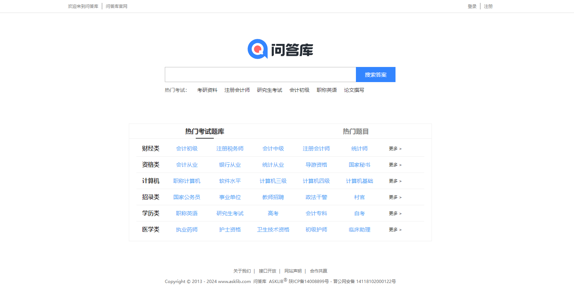Select hot exam 研究生考试 under search box
This screenshot has height=301, width=574.
pos(270,90)
